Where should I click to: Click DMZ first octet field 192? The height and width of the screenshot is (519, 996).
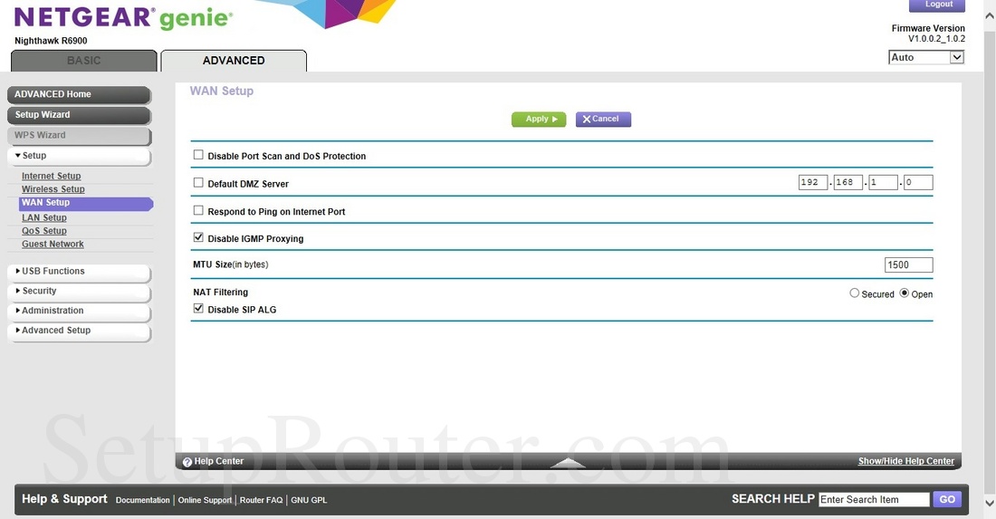tap(813, 182)
